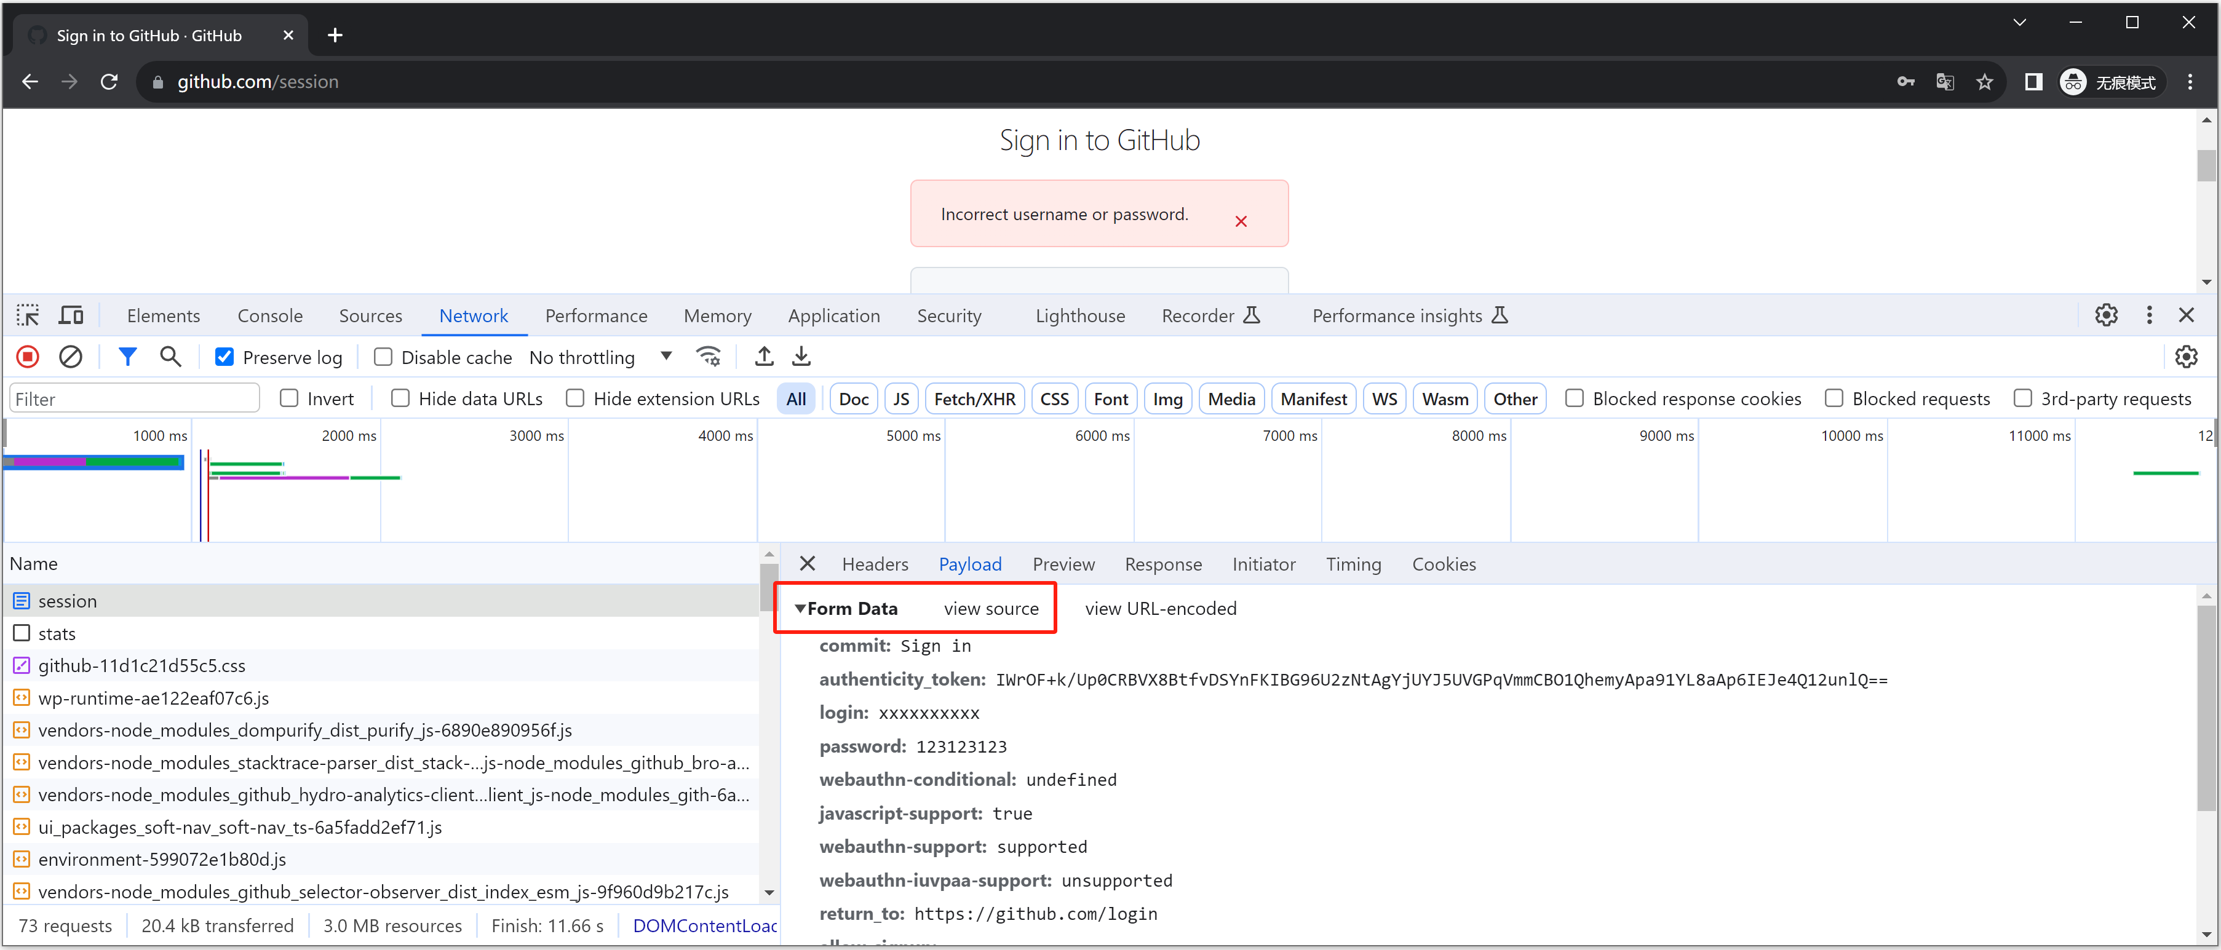Close the request details pane
Screen dimensions: 2221x950
[x=808, y=564]
